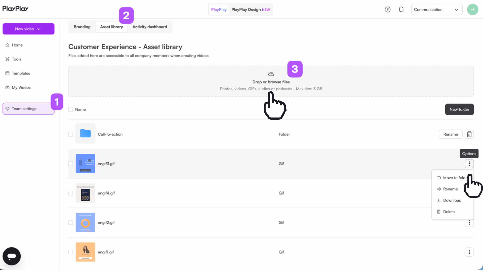Open the user avatar H
Image resolution: width=483 pixels, height=271 pixels.
(x=472, y=10)
